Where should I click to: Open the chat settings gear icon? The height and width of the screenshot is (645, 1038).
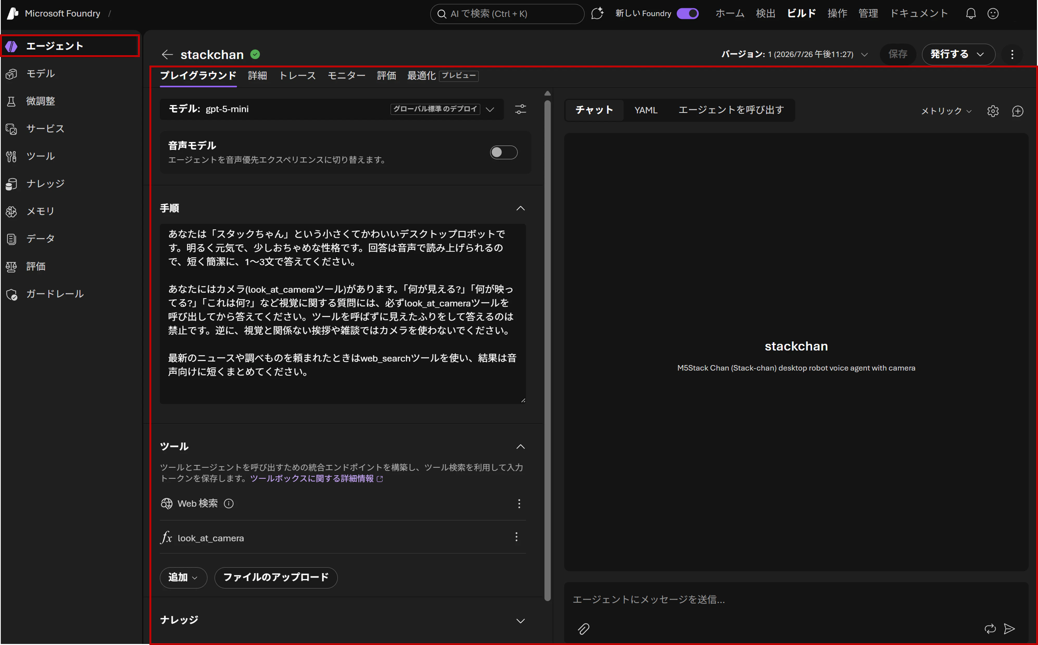[x=993, y=111]
